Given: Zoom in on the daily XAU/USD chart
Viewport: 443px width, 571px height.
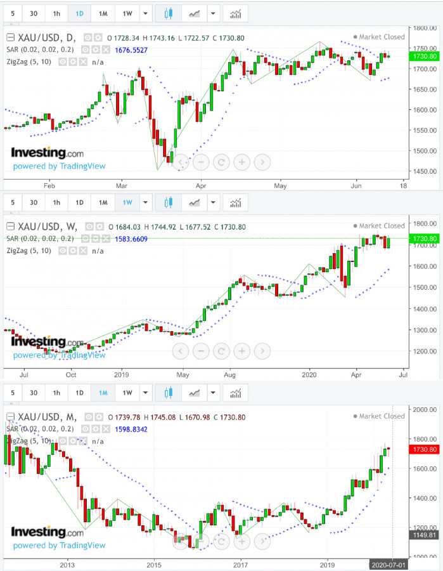Looking at the screenshot, I should pyautogui.click(x=241, y=162).
